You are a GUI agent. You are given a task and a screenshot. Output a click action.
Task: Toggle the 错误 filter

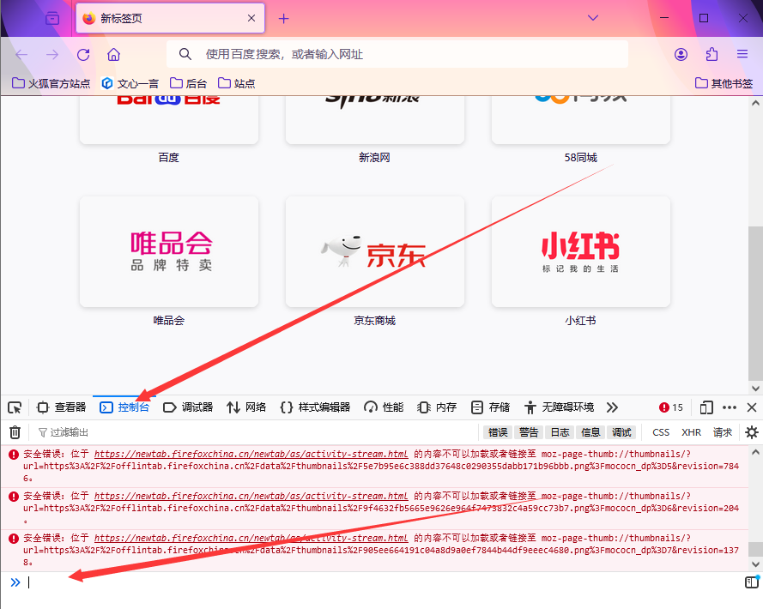498,432
